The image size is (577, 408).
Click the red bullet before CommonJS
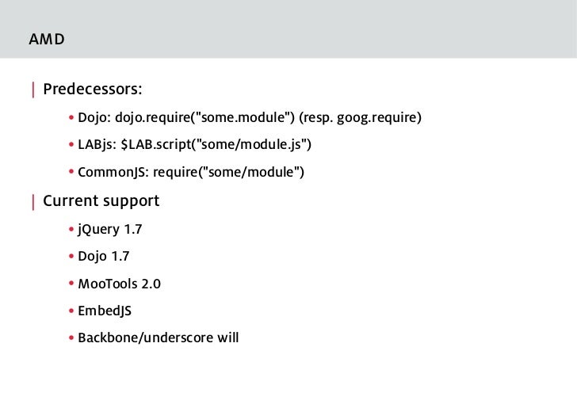pyautogui.click(x=71, y=172)
